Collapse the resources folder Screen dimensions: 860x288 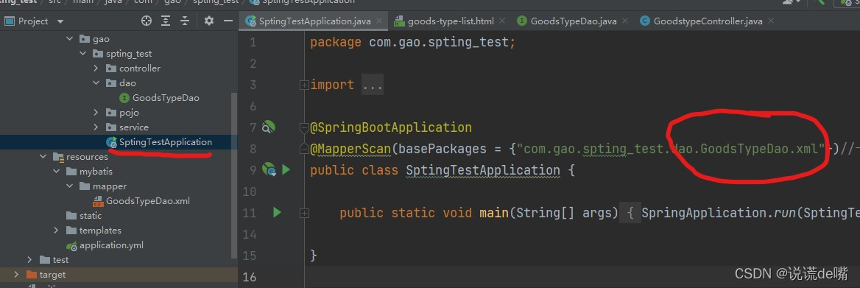point(43,157)
